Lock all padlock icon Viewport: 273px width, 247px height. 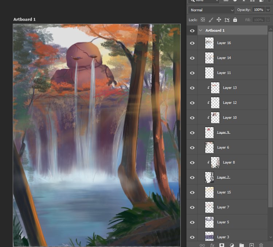(235, 20)
